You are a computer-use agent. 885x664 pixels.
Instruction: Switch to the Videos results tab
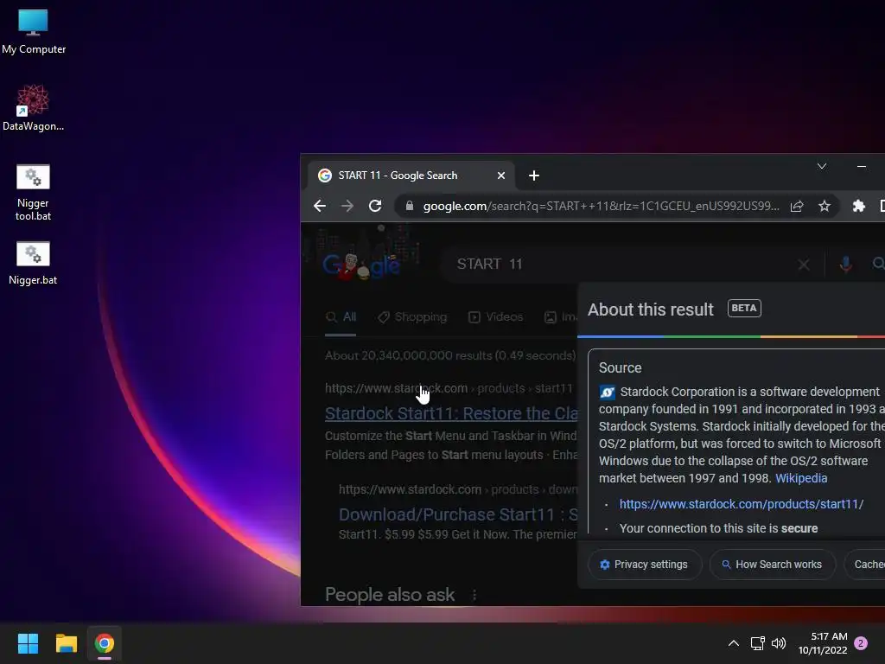click(495, 316)
